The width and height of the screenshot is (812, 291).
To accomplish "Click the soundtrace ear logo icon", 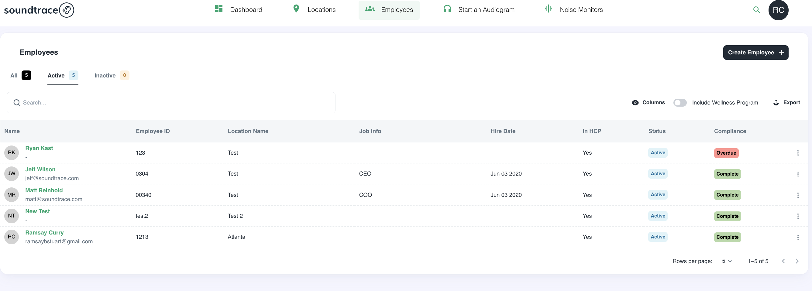I will point(67,10).
